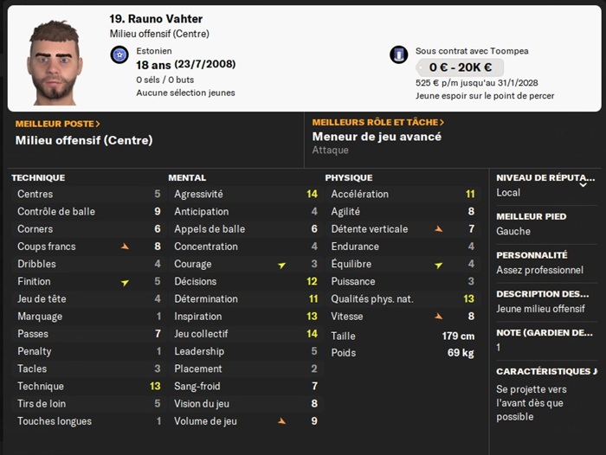Click the Estonian nationality flag icon

tap(119, 54)
